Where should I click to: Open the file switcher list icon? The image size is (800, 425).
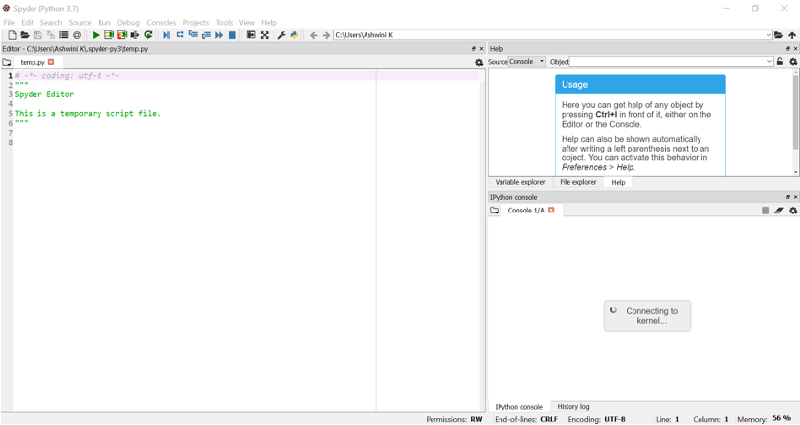pyautogui.click(x=64, y=35)
